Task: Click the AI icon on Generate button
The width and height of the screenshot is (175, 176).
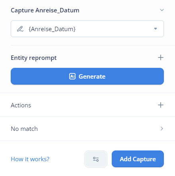Action: (72, 76)
